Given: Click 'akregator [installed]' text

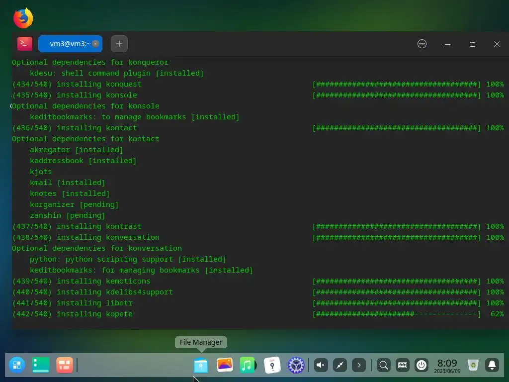Looking at the screenshot, I should (x=77, y=150).
